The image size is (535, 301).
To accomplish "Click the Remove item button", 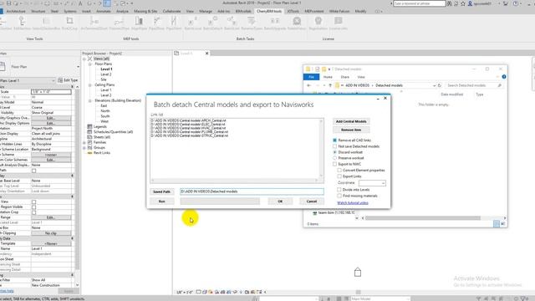I will (x=351, y=130).
